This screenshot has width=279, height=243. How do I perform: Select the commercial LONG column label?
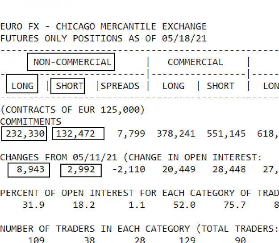coord(173,86)
